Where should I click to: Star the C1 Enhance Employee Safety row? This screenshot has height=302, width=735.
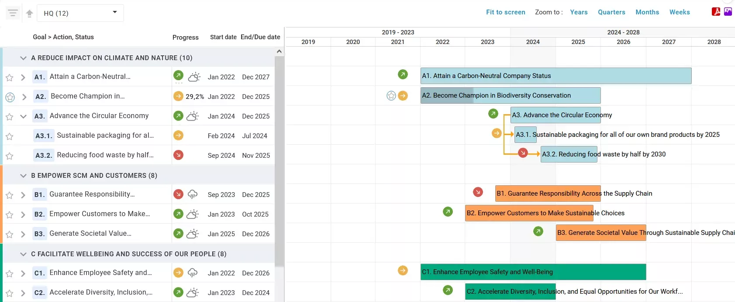[x=9, y=274]
